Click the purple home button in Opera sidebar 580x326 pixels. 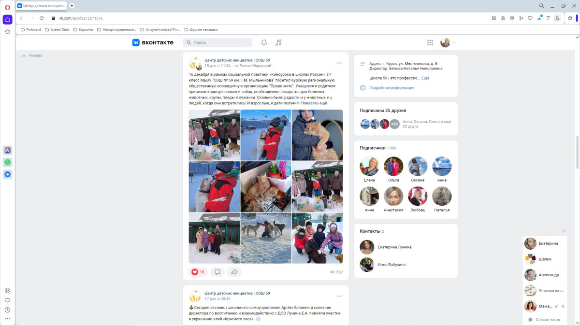pyautogui.click(x=7, y=19)
